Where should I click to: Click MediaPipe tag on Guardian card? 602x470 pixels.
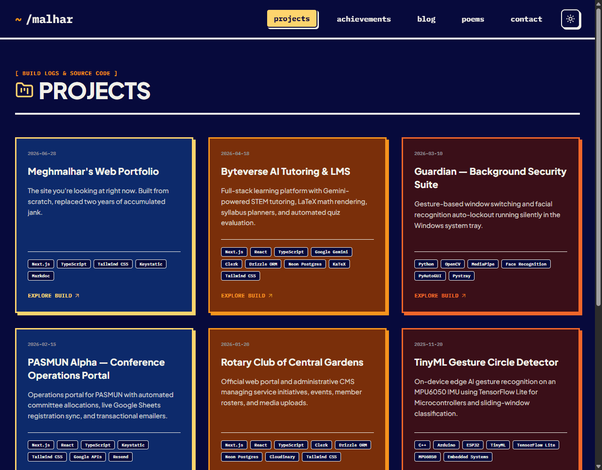[483, 264]
